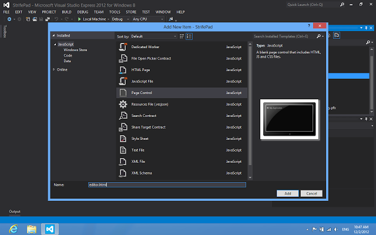Image resolution: width=376 pixels, height=235 pixels.
Task: Pick the Resources File gear icon
Action: pos(123,105)
